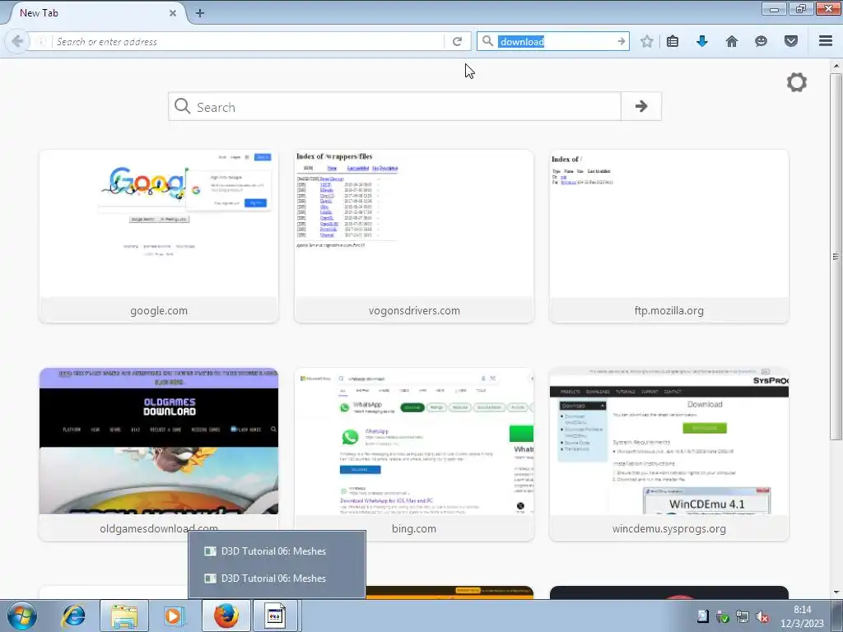Open the network tray icon

pyautogui.click(x=743, y=617)
